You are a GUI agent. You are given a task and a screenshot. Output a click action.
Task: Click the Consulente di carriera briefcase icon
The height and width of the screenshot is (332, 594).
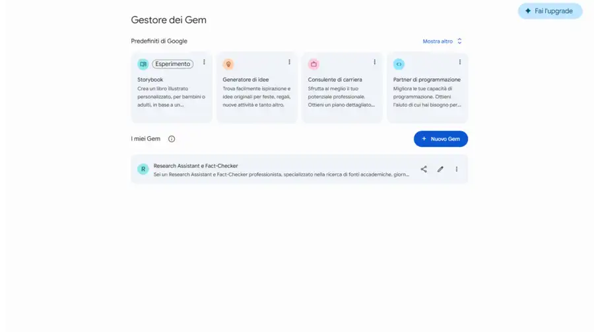coord(313,64)
